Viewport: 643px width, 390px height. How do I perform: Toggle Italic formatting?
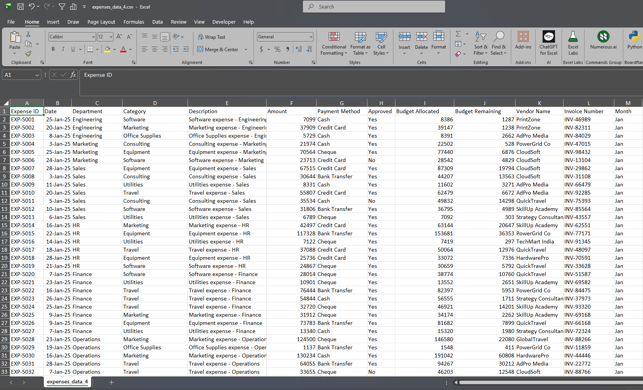[63, 49]
